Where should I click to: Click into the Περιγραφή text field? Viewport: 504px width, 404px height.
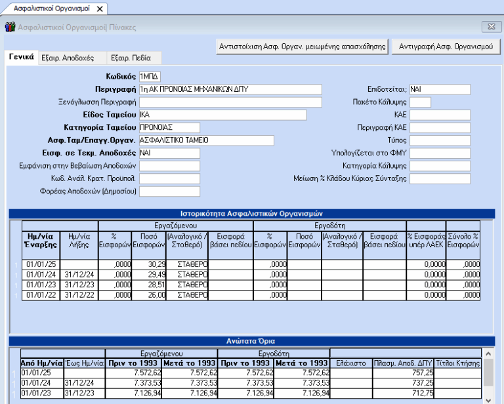[230, 89]
